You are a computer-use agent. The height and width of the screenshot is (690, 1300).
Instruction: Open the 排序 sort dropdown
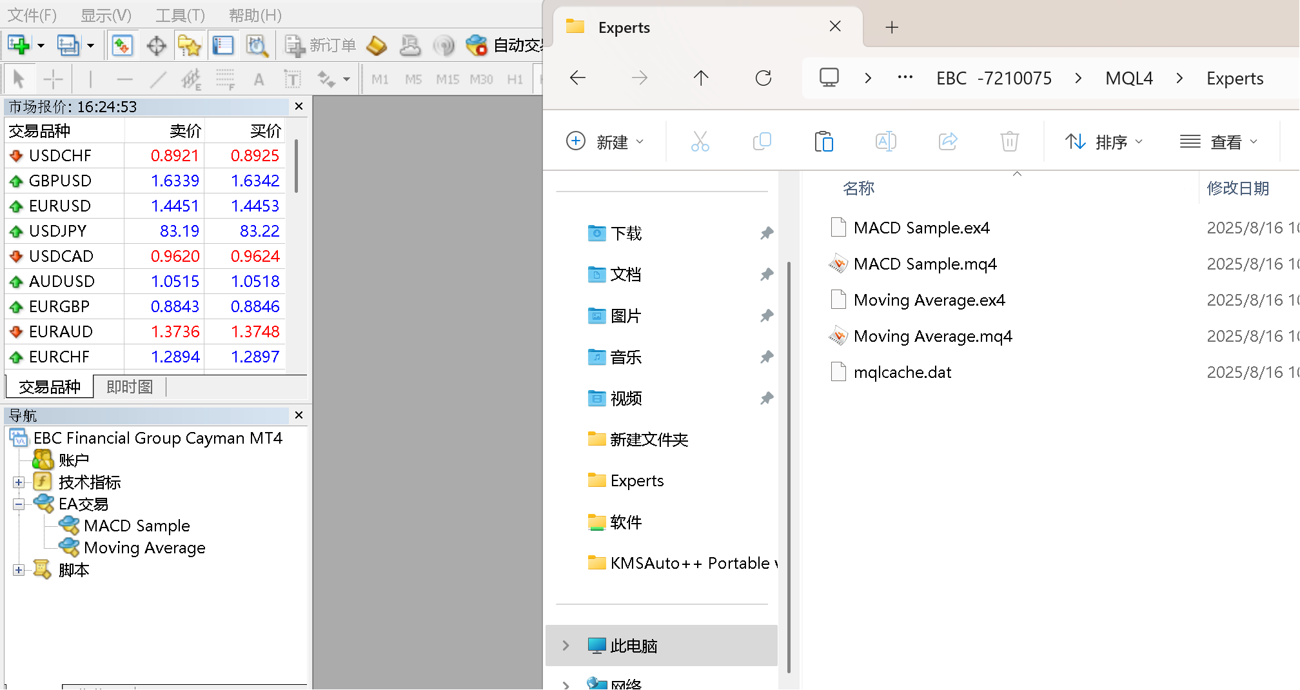1103,141
